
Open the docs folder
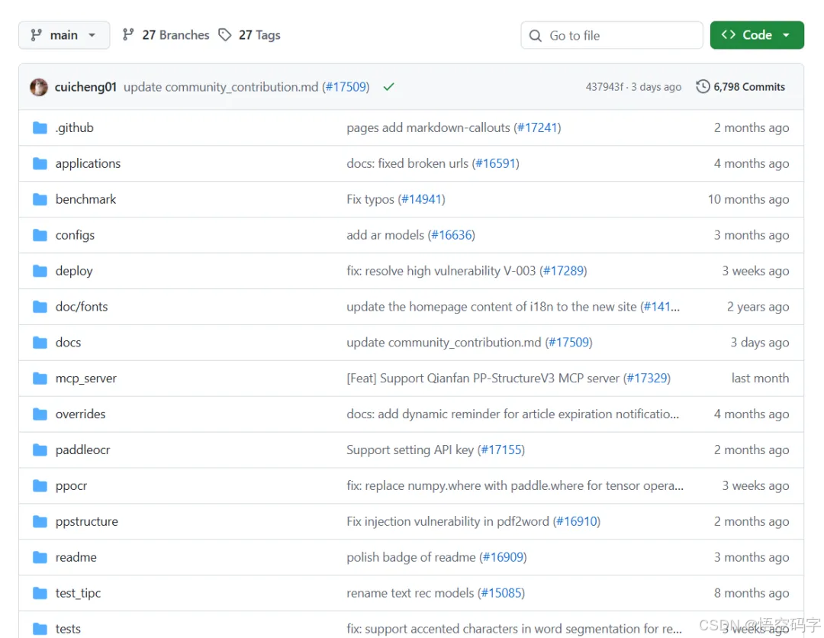[69, 343]
